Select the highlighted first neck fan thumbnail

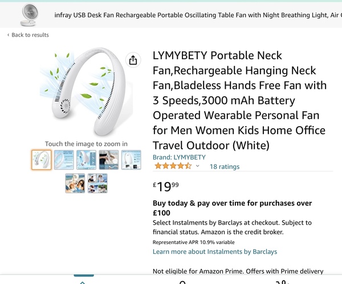(x=41, y=160)
